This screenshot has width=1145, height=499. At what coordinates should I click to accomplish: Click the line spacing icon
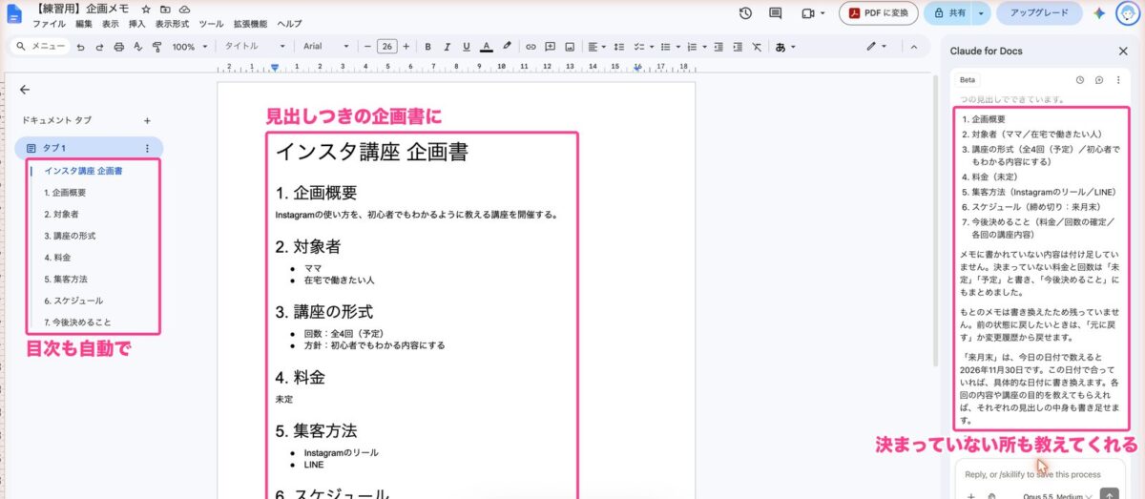point(619,46)
